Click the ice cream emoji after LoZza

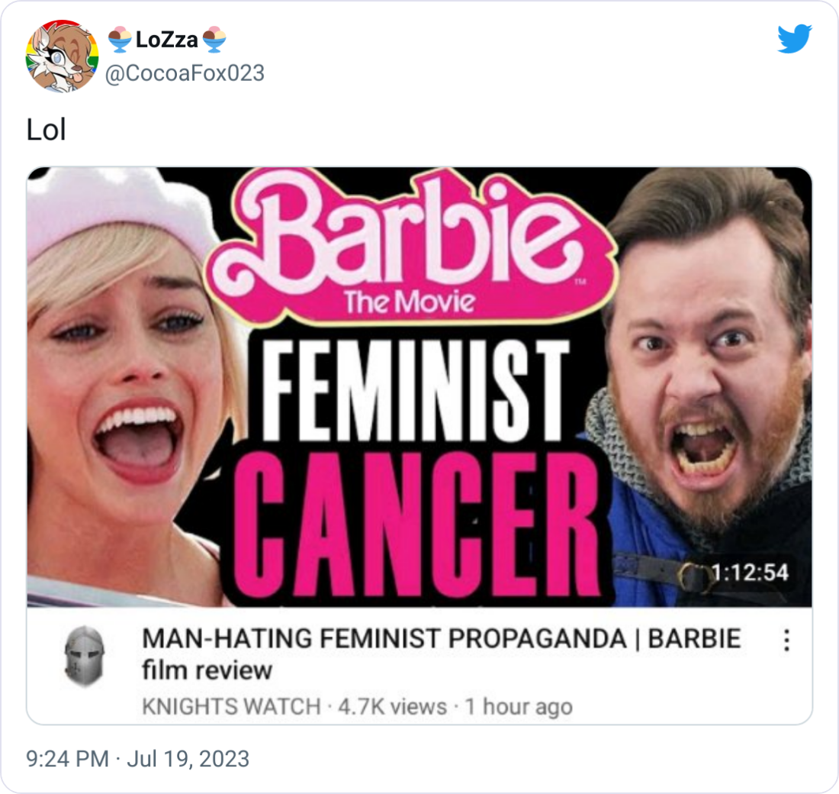[x=214, y=40]
